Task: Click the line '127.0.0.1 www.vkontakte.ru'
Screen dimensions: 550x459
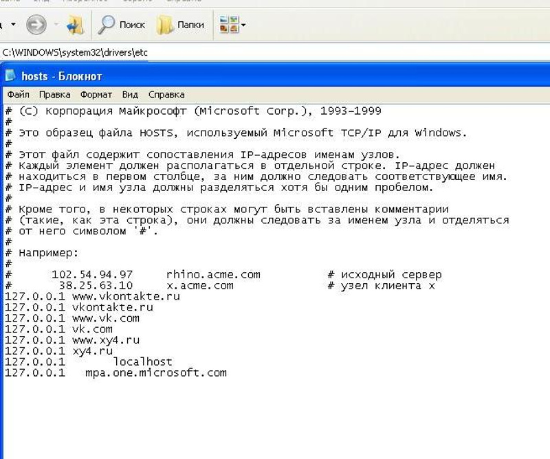Action: point(92,296)
